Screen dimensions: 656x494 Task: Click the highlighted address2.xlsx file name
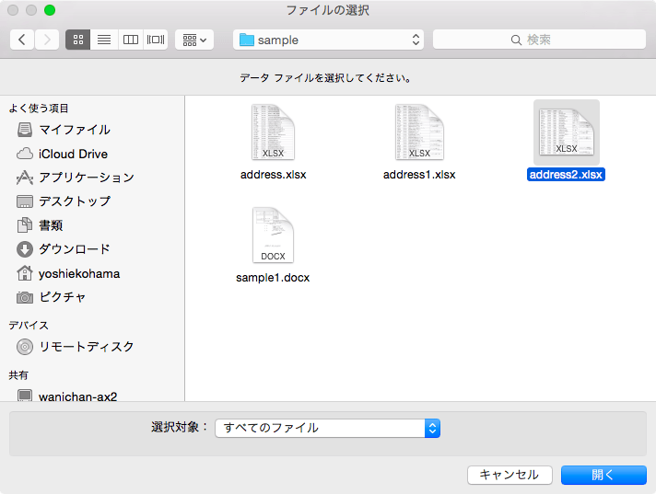pyautogui.click(x=566, y=175)
